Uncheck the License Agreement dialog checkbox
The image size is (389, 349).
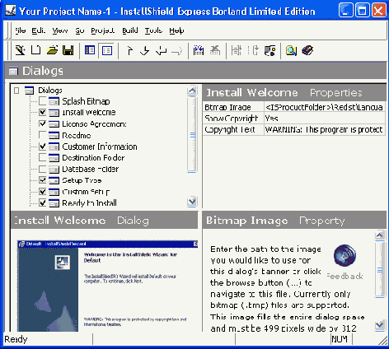(43, 123)
